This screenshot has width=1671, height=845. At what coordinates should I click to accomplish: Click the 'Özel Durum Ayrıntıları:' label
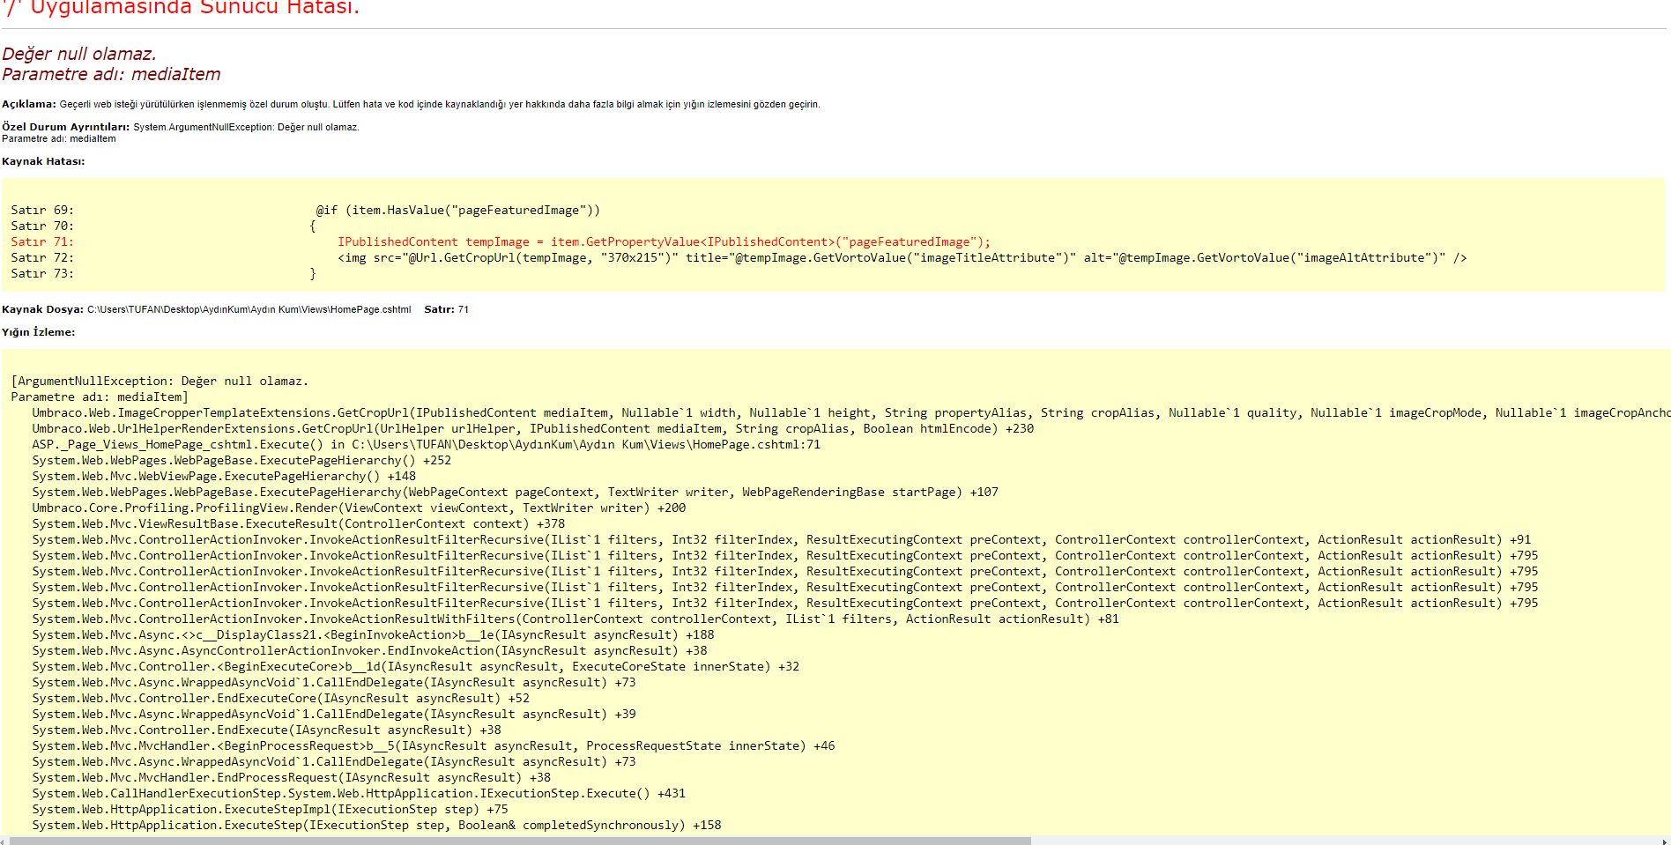[65, 127]
